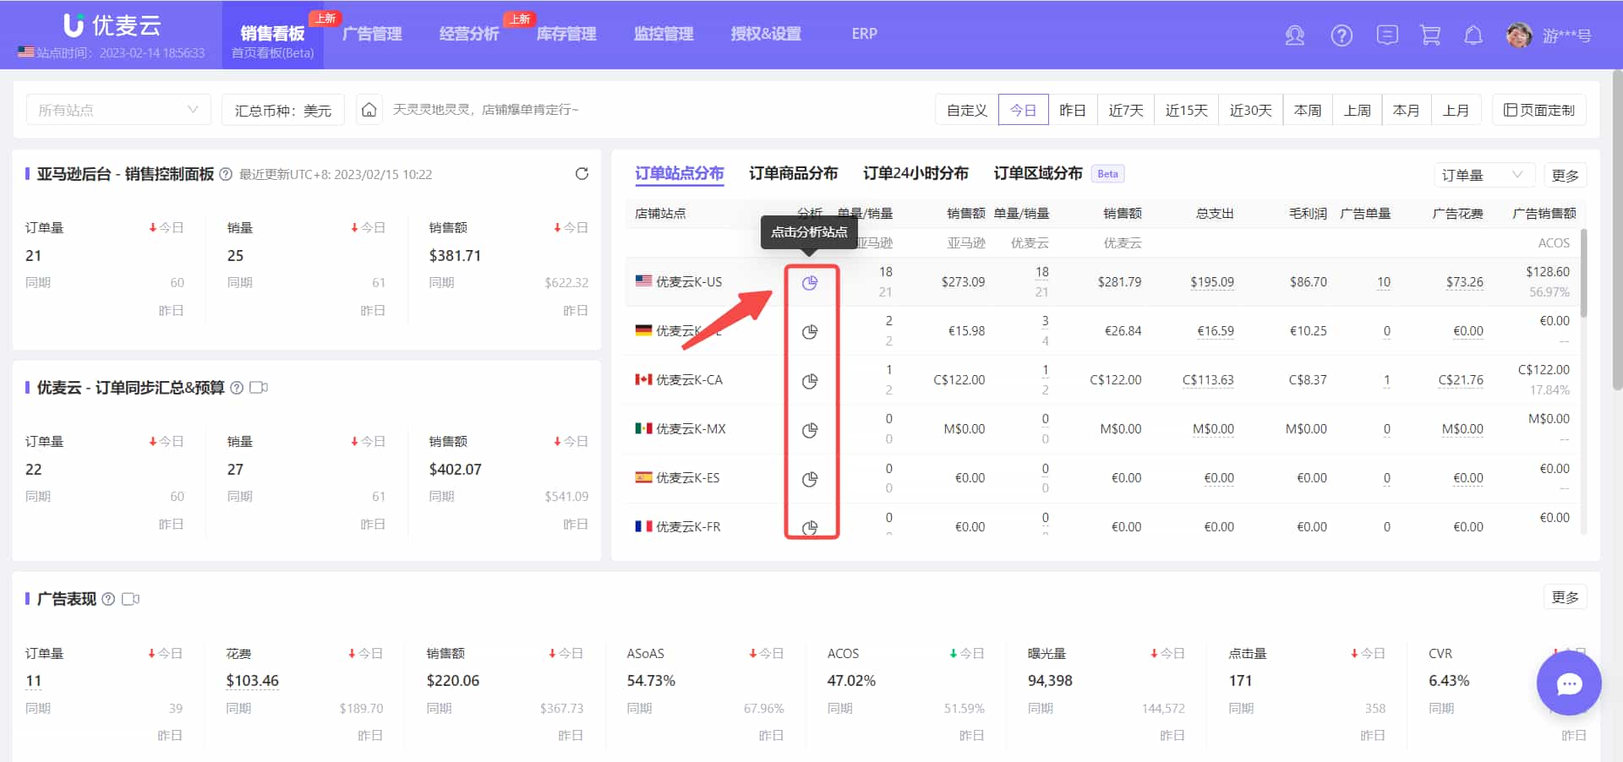This screenshot has width=1623, height=762.
Task: Click $73.26 ad spend for K-US
Action: 1464,282
